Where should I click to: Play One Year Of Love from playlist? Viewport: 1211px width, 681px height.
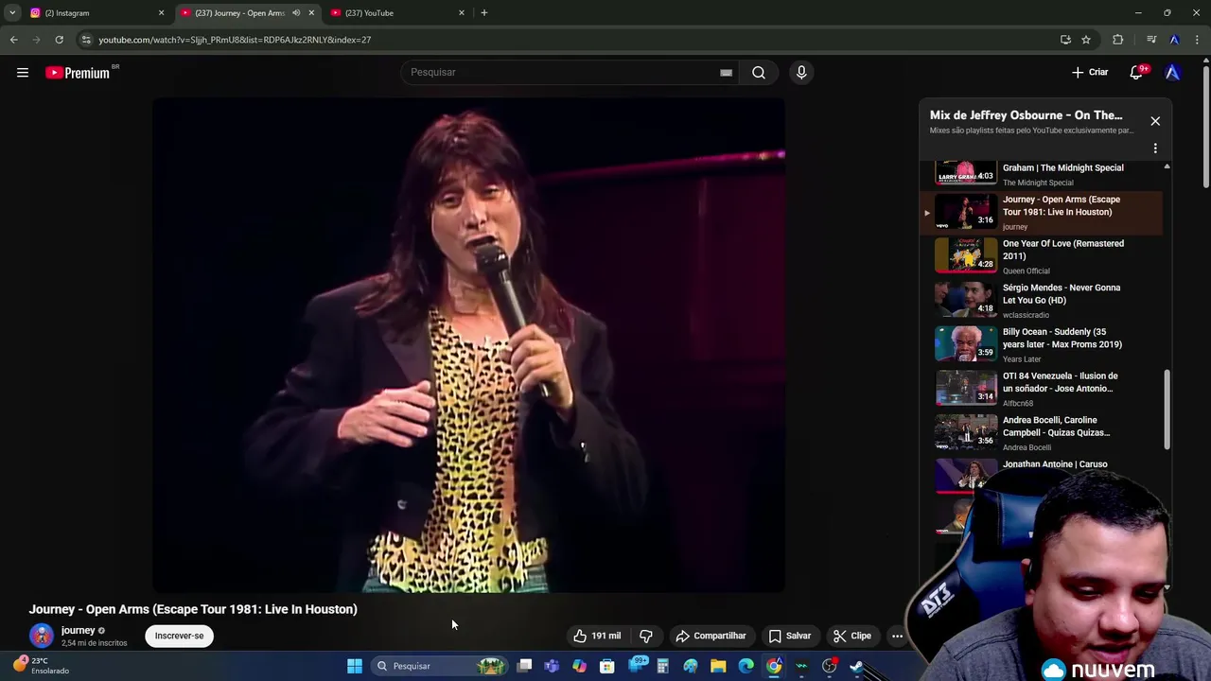pyautogui.click(x=1041, y=256)
